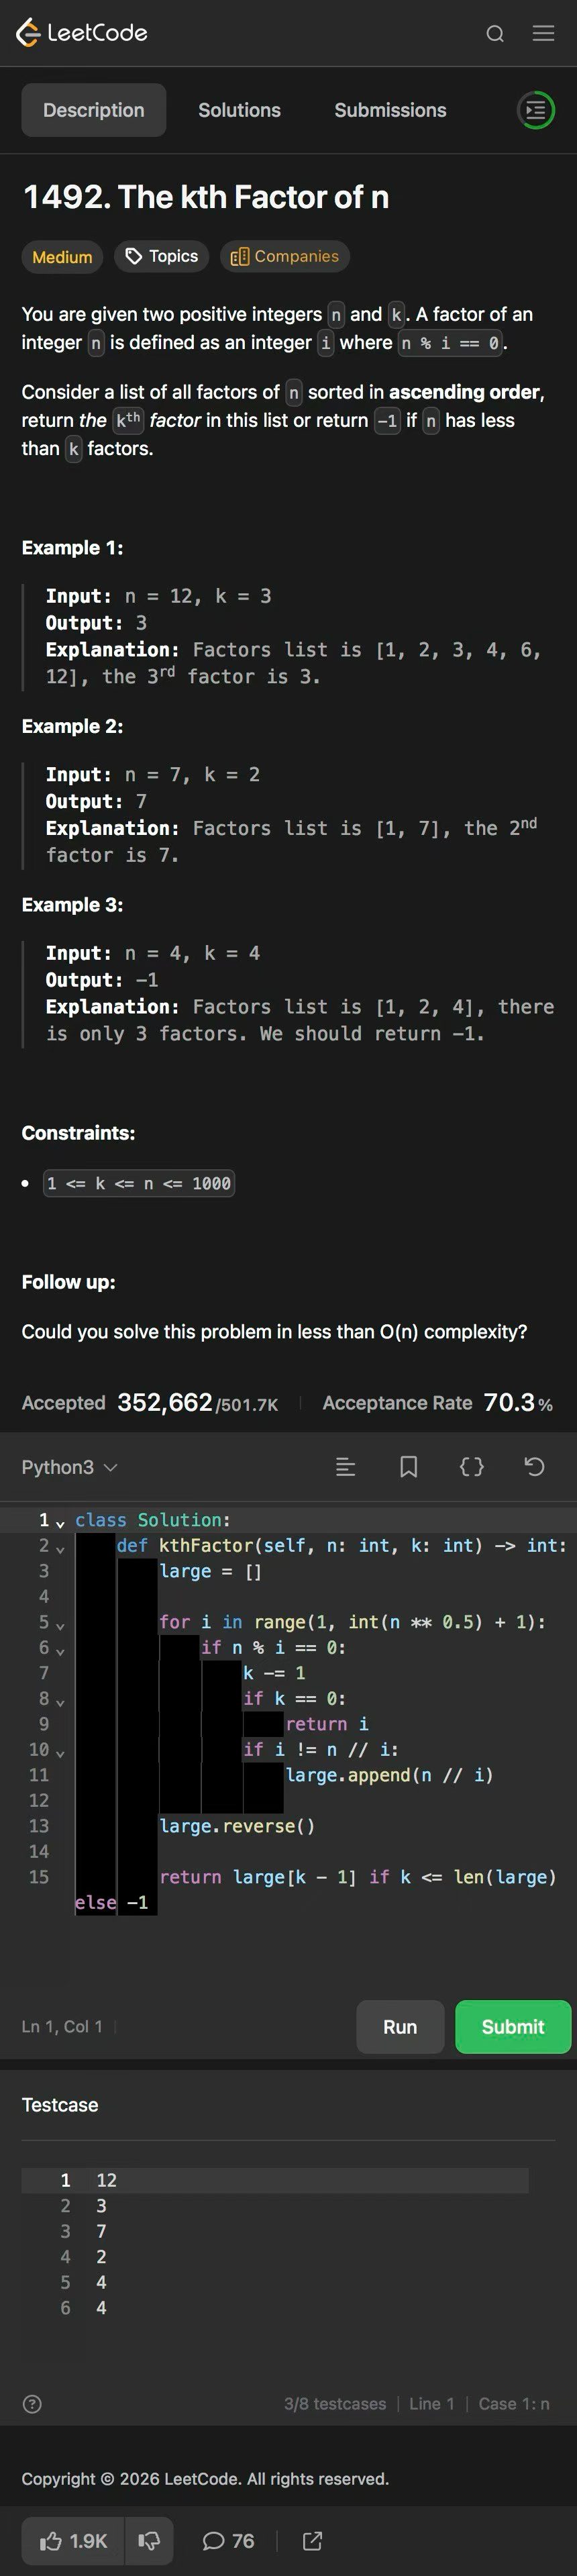Click the share external link icon

click(312, 2541)
